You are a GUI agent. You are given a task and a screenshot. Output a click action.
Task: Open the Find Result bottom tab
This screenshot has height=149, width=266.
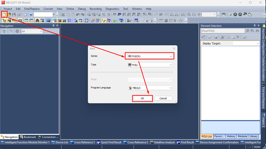[x=185, y=142]
